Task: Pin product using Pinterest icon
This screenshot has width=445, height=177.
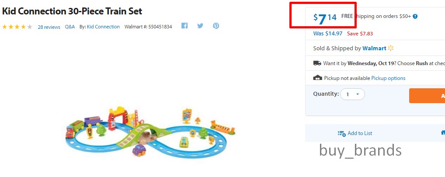Action: pos(216,26)
